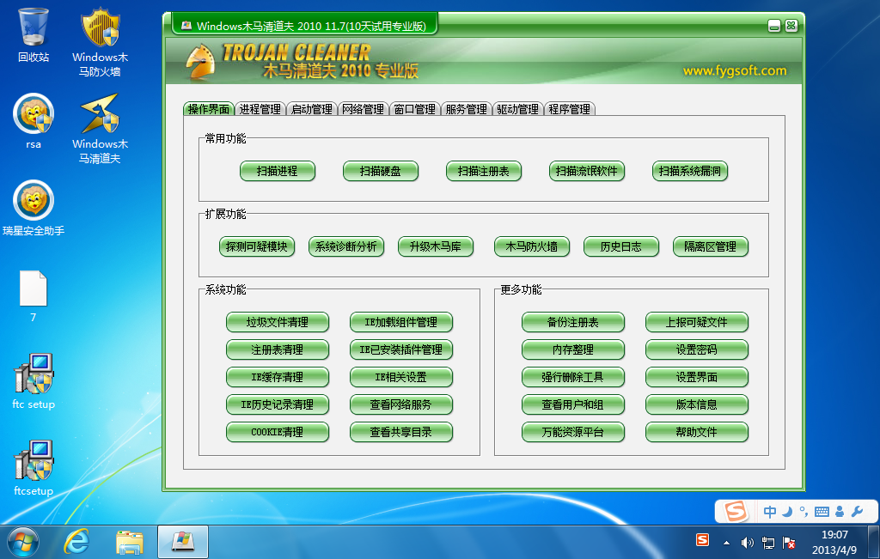
Task: Open the Windows Start menu orb
Action: 22,542
